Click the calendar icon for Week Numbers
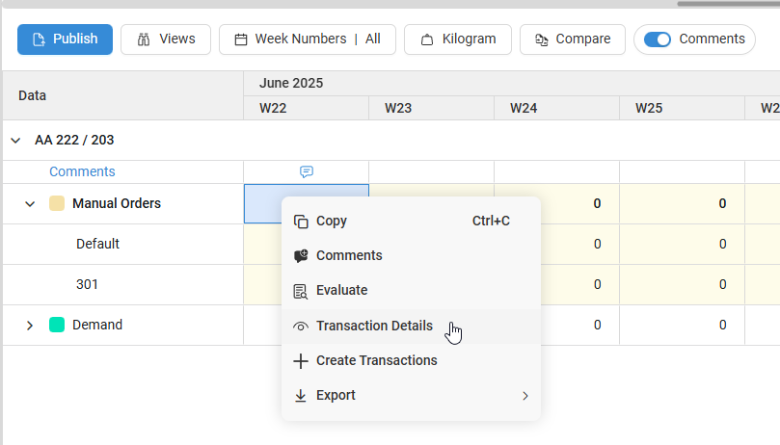780x445 pixels. coord(240,39)
